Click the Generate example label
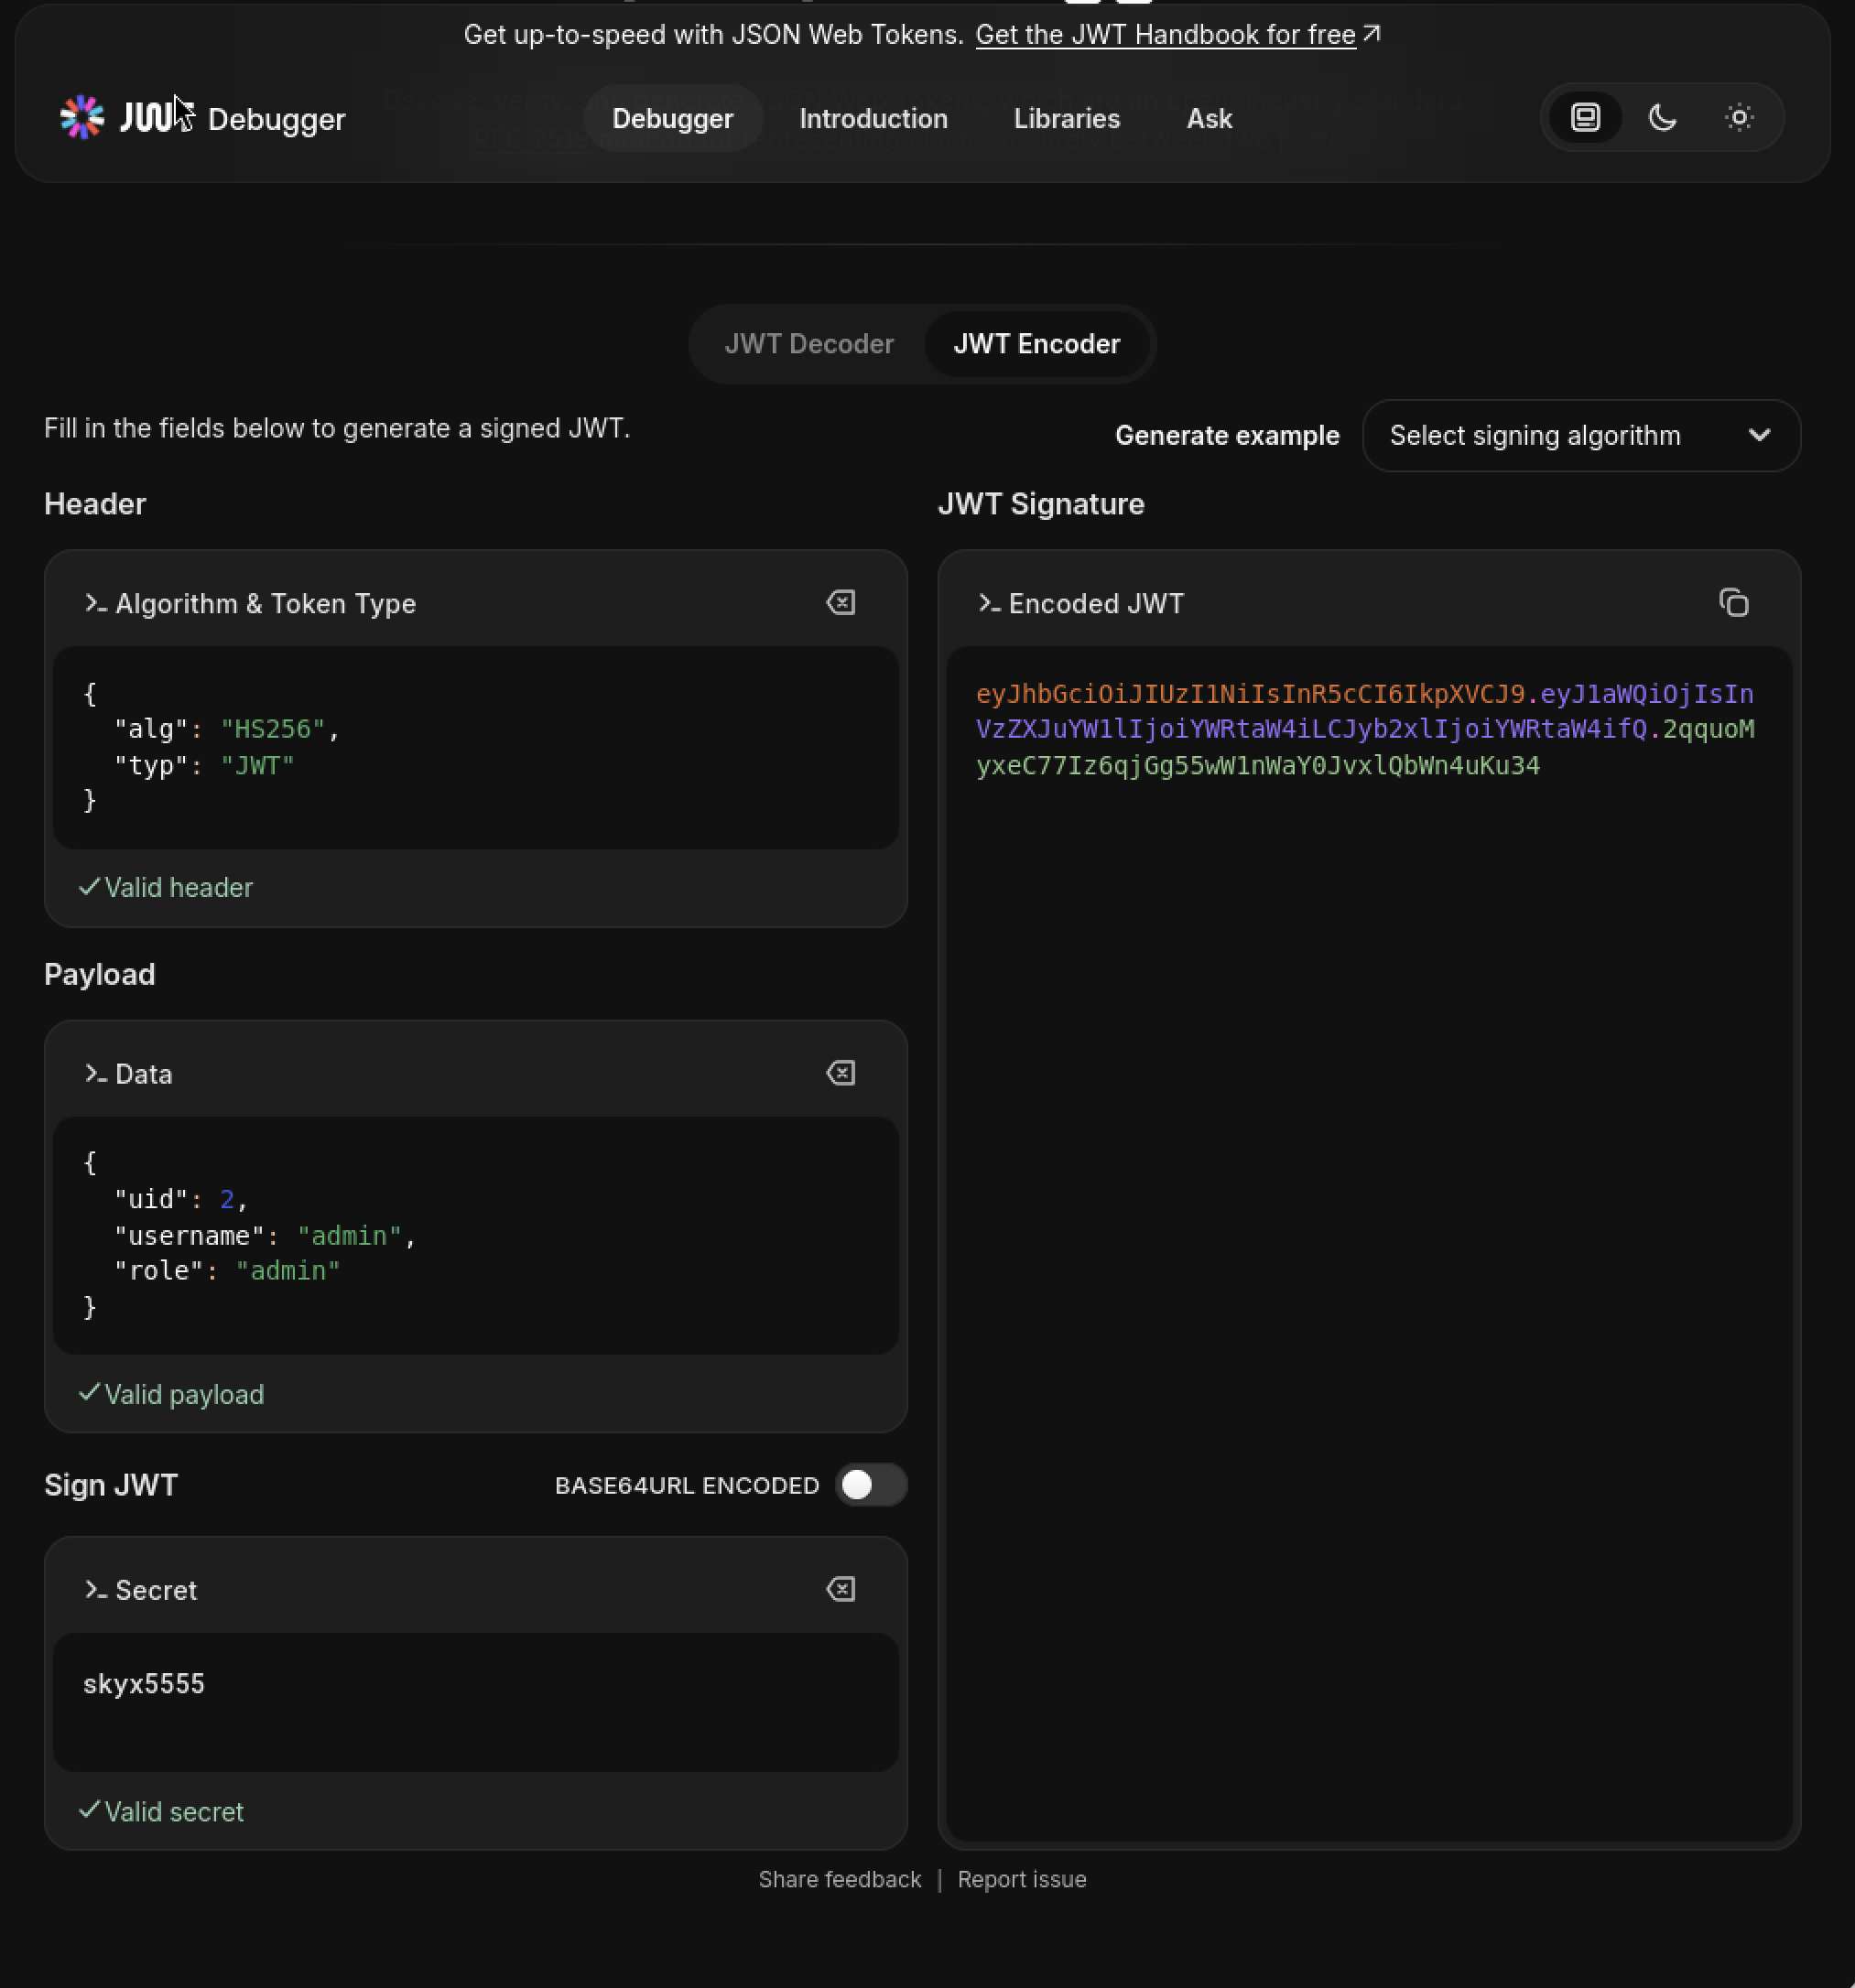Viewport: 1855px width, 1988px height. [x=1227, y=436]
